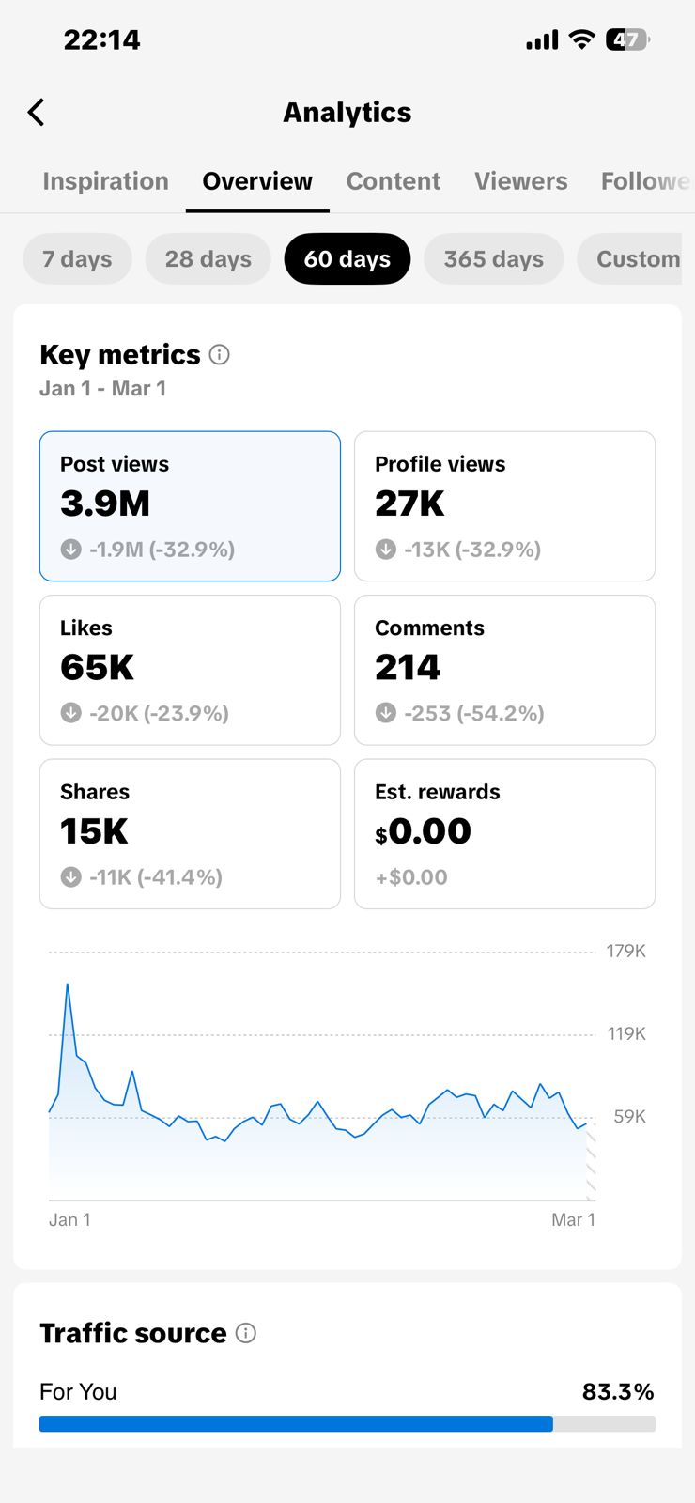Switch to the Inspiration tab
695x1503 pixels.
pos(105,181)
